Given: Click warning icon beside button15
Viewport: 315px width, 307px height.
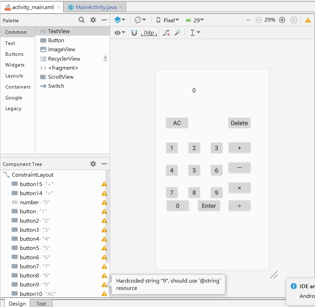Looking at the screenshot, I should (x=104, y=184).
